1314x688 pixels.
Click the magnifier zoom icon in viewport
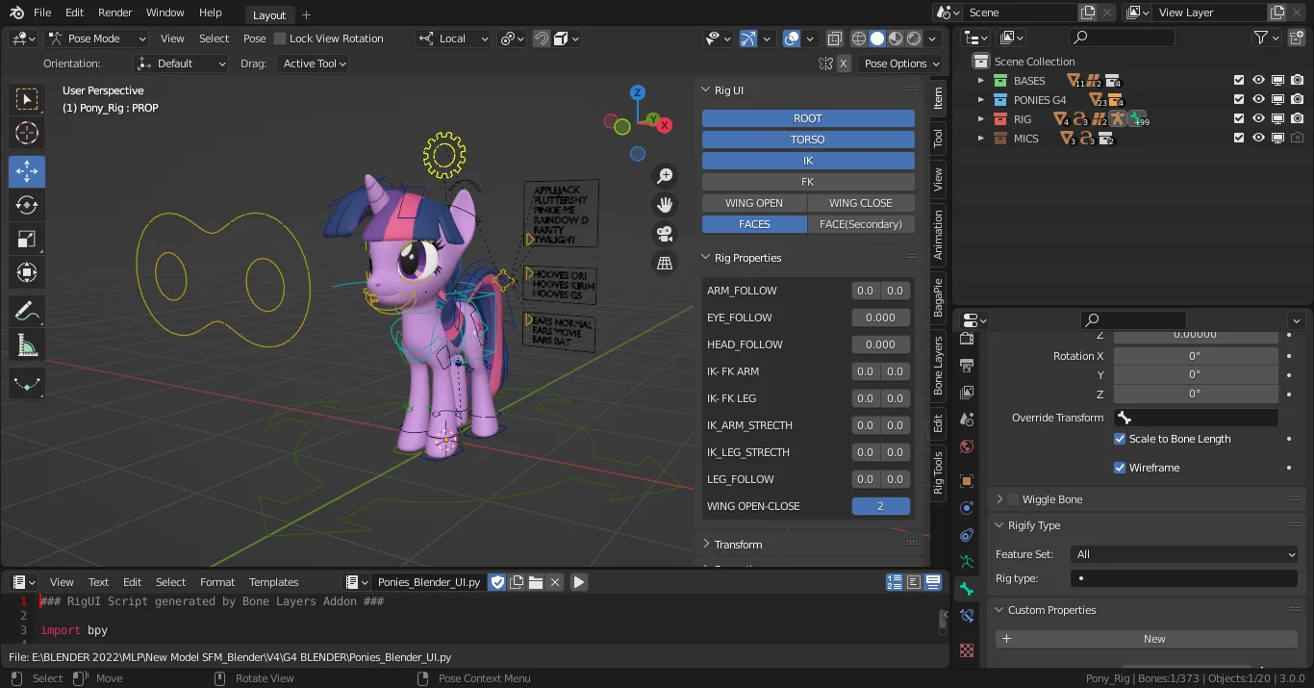click(x=665, y=175)
